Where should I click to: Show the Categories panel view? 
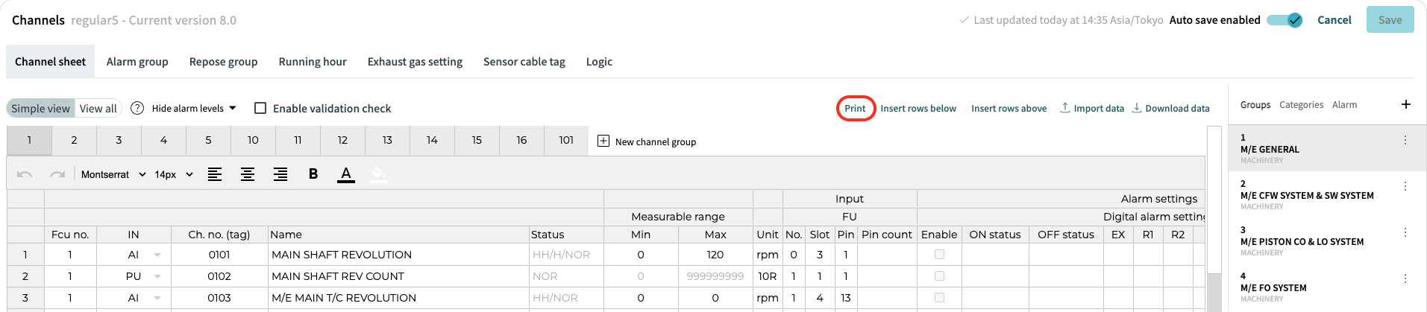click(1301, 105)
